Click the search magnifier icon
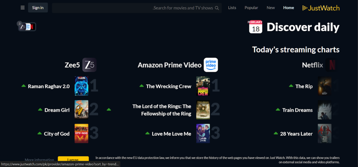The image size is (358, 167). tap(217, 8)
